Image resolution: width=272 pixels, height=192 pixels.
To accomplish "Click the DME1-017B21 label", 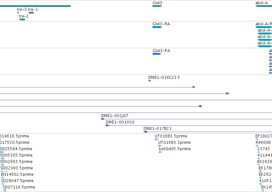I will tap(158, 129).
